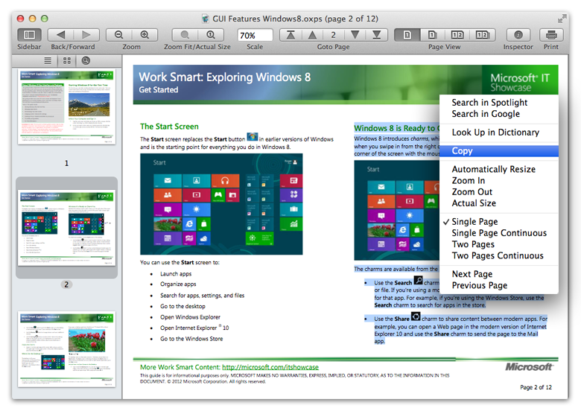
Task: Choose Next Page from context menu
Action: (x=472, y=274)
